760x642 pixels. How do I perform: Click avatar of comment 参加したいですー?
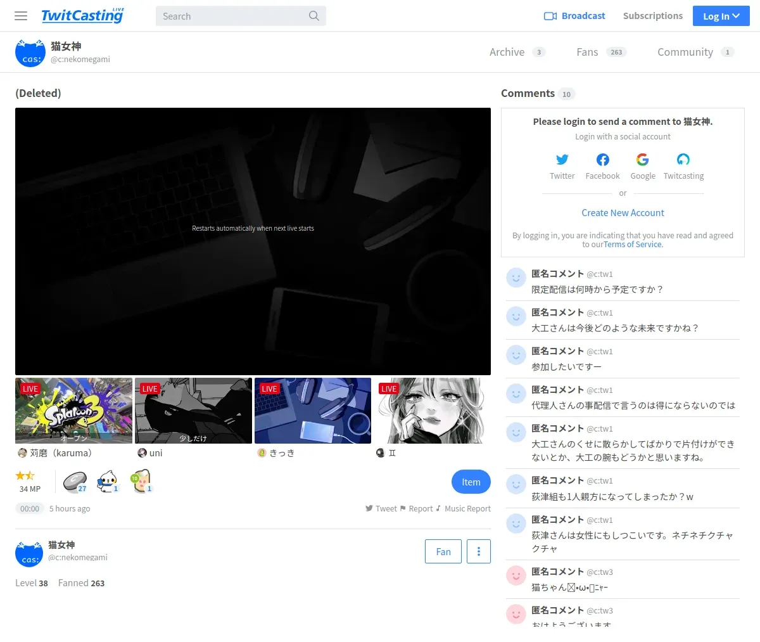click(x=516, y=354)
